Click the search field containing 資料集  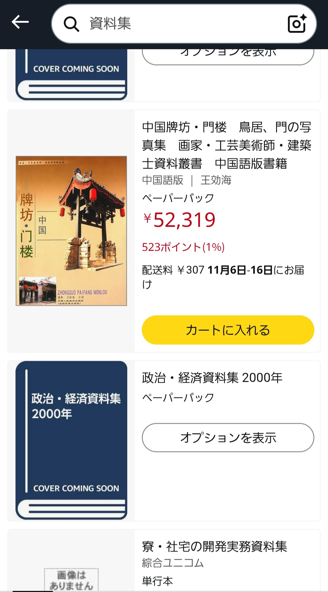pyautogui.click(x=184, y=24)
